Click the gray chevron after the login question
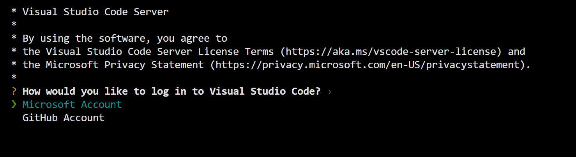The image size is (576, 157). coord(330,92)
